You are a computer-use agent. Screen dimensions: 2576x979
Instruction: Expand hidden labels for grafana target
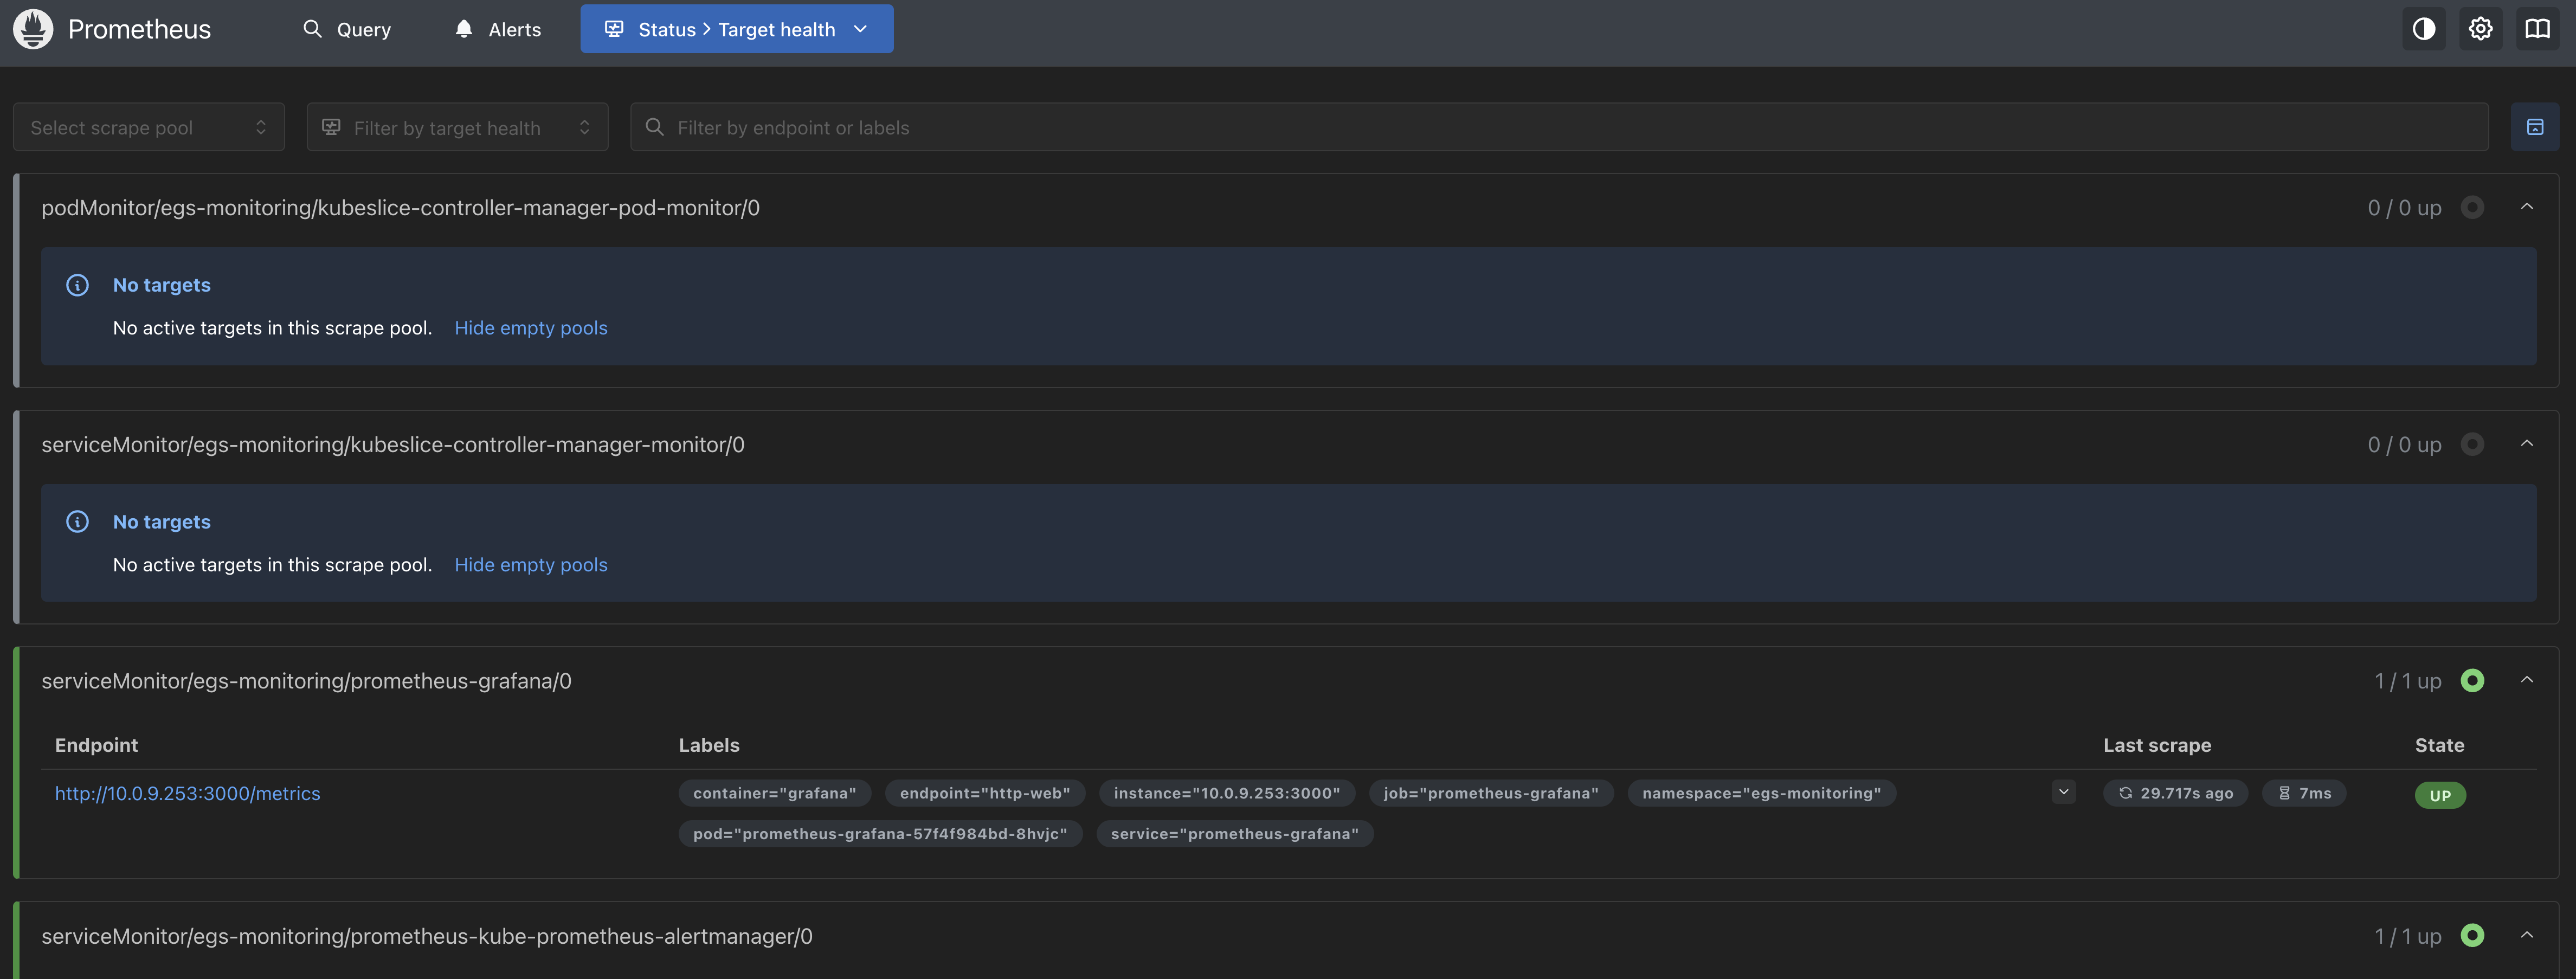coord(2063,792)
